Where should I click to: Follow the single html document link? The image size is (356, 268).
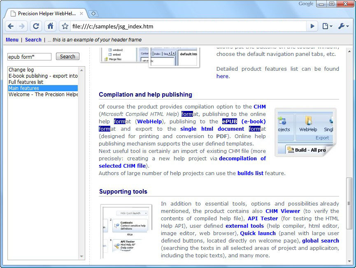point(212,129)
